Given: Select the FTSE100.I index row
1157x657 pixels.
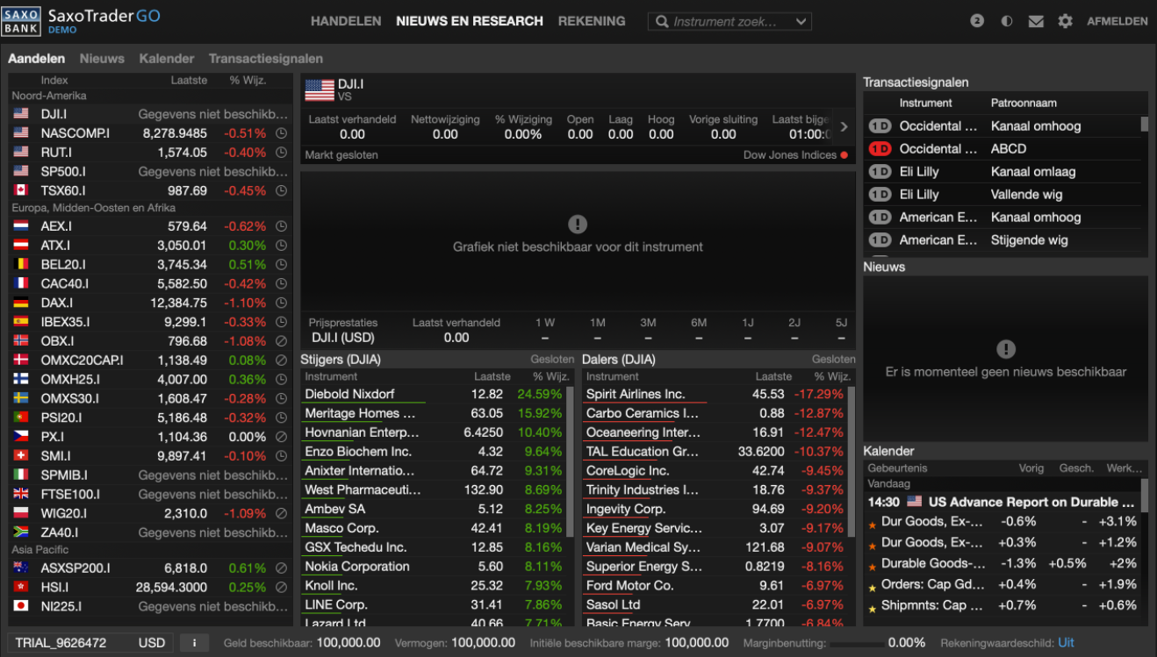Looking at the screenshot, I should pos(150,495).
